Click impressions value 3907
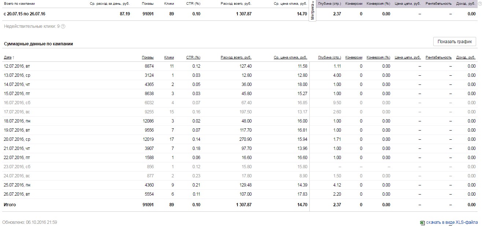This screenshot has width=482, height=226. tap(149, 148)
